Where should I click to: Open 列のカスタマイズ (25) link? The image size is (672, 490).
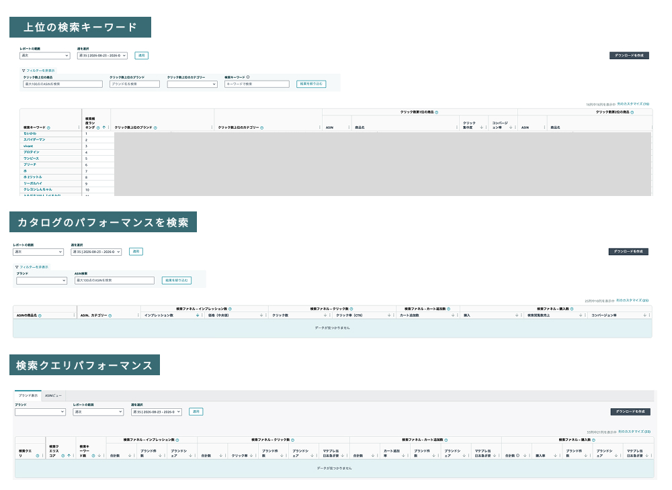632,301
